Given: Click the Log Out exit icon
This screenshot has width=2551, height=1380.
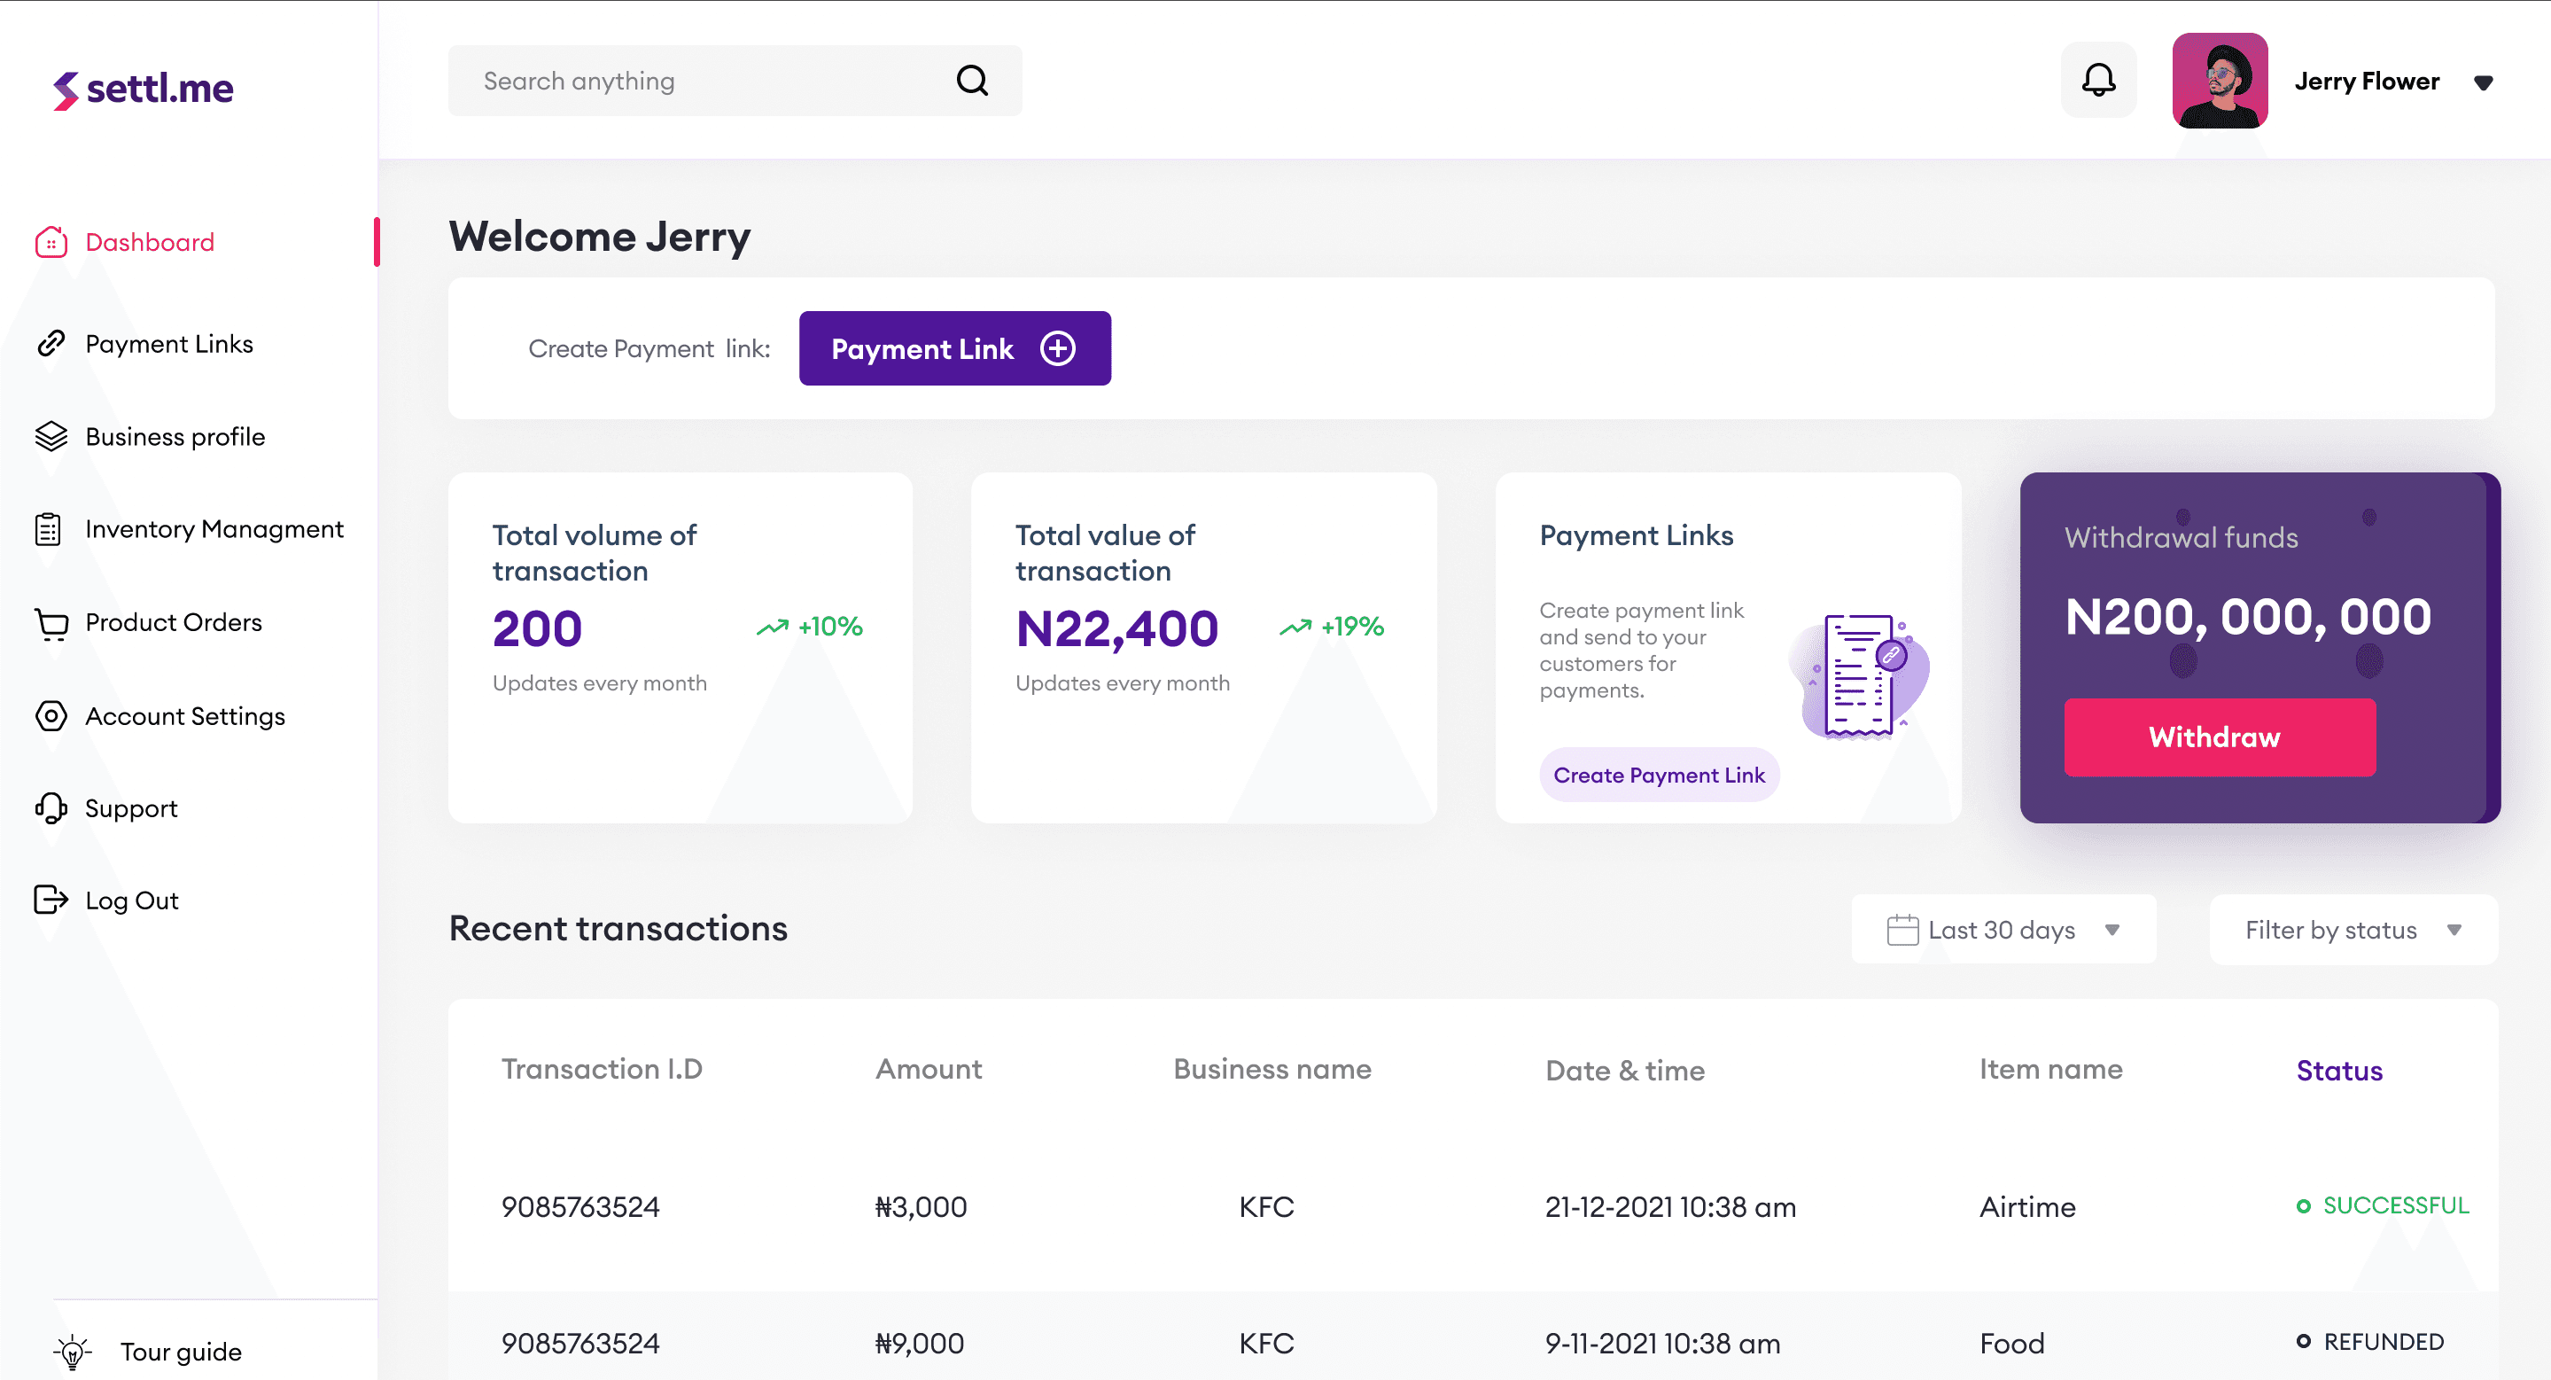Looking at the screenshot, I should click(x=51, y=900).
